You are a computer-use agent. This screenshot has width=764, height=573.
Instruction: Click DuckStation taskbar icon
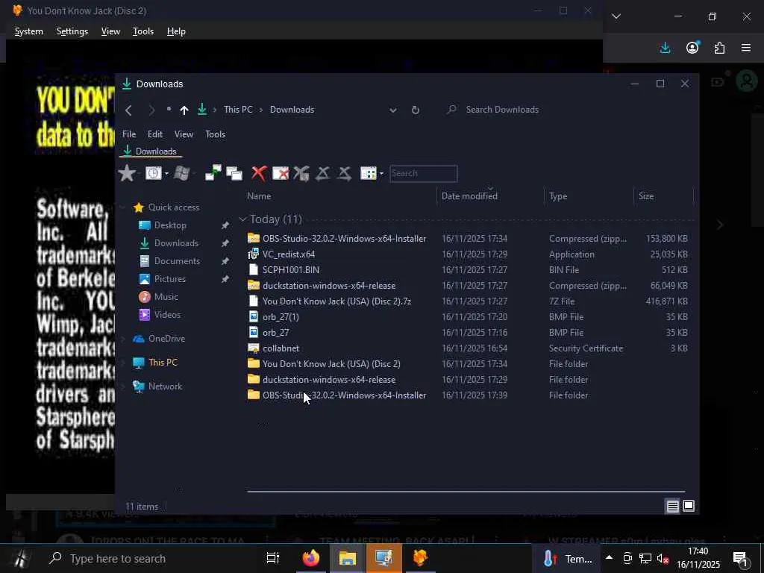tap(420, 558)
